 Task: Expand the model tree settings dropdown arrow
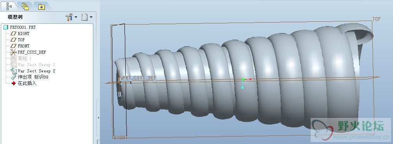coord(76,18)
